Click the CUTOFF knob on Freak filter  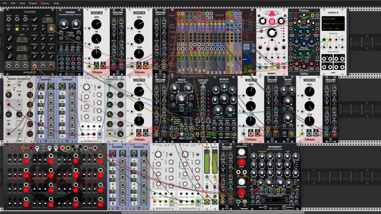click(x=182, y=98)
